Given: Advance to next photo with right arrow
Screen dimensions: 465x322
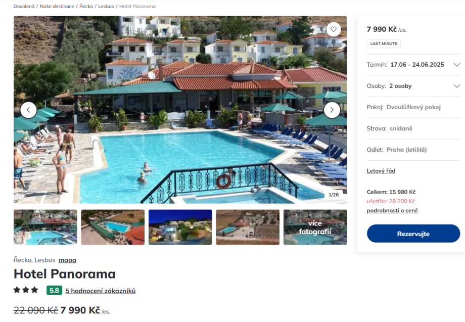Looking at the screenshot, I should click(x=332, y=110).
